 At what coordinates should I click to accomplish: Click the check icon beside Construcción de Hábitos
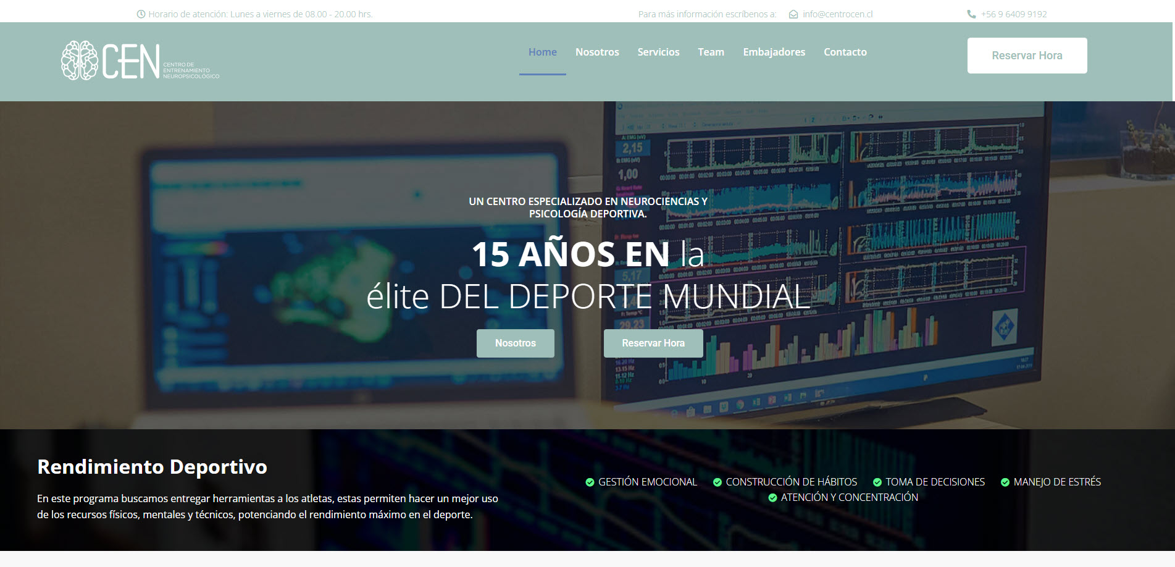pos(717,482)
